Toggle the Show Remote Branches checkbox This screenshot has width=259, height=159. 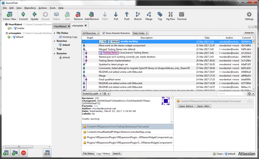tap(103, 33)
